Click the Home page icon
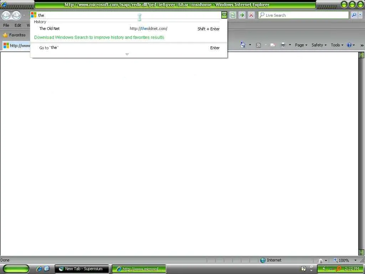This screenshot has height=274, width=365. [x=243, y=45]
